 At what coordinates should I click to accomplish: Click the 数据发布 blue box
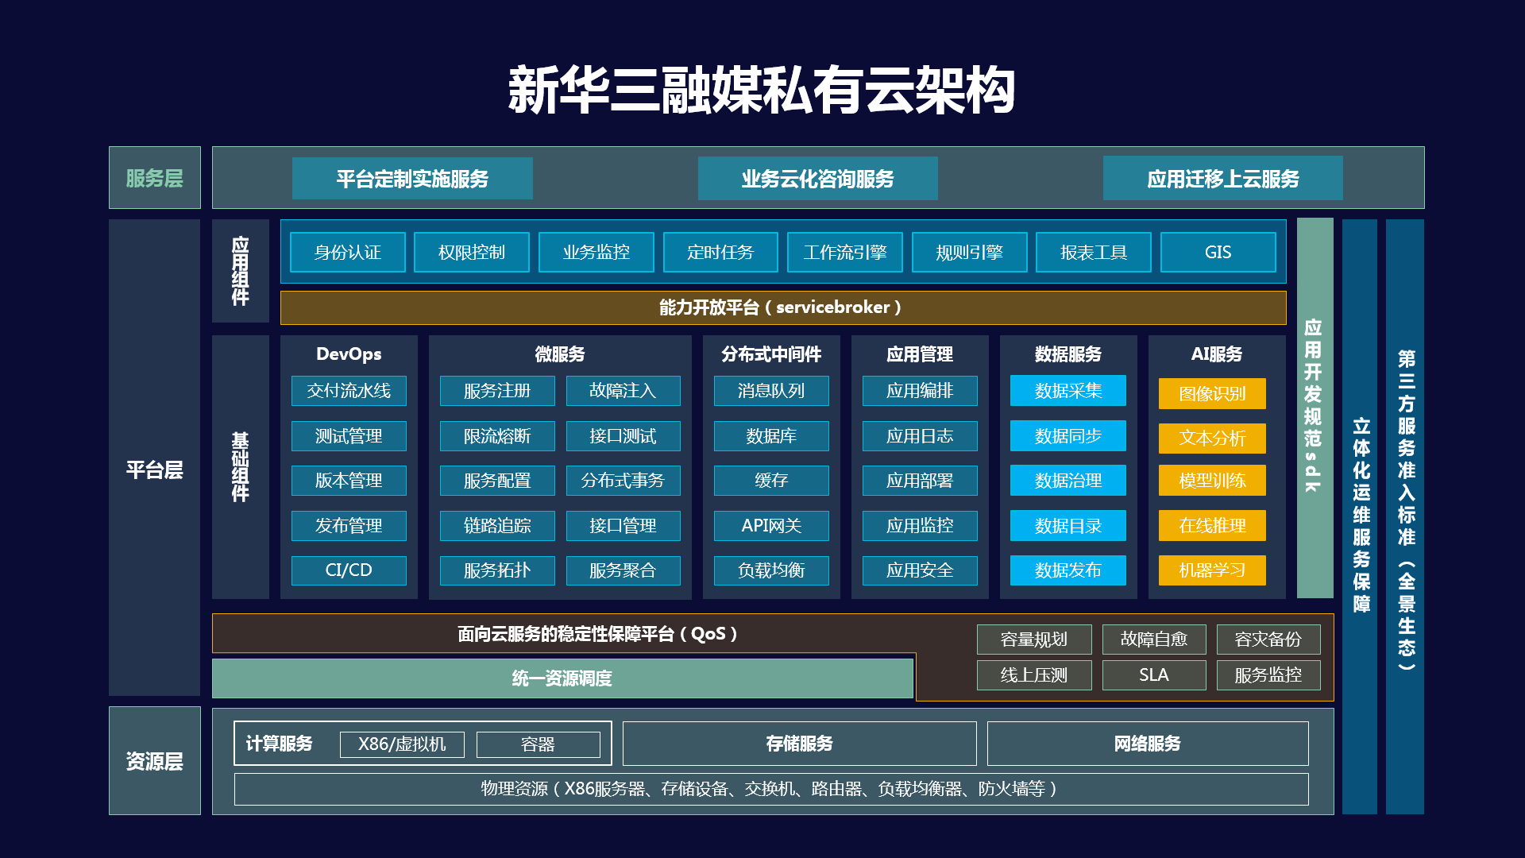coord(1068,570)
